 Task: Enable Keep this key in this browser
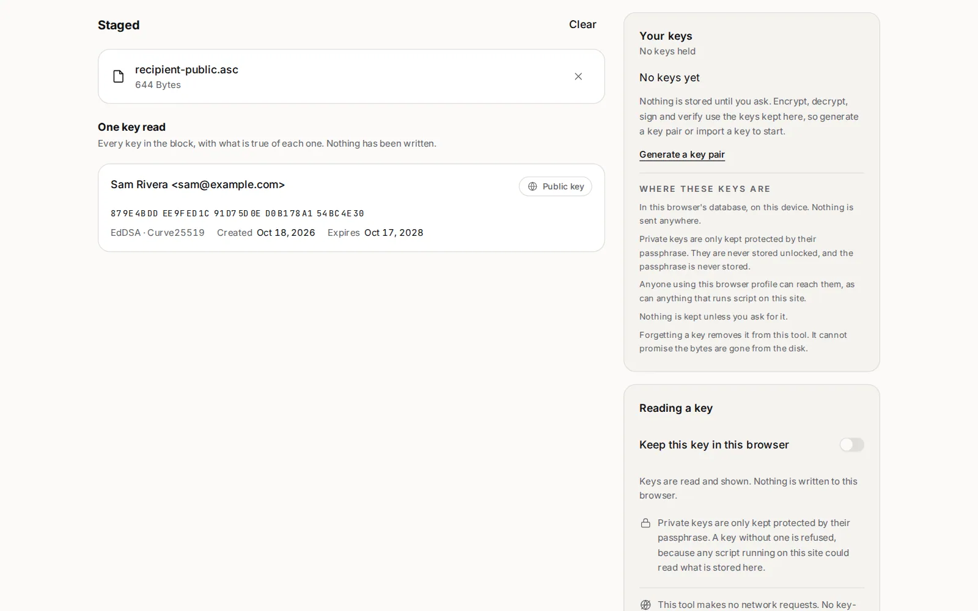[851, 445]
